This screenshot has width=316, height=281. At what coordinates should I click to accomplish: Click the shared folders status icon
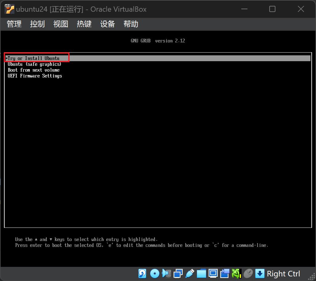click(201, 274)
